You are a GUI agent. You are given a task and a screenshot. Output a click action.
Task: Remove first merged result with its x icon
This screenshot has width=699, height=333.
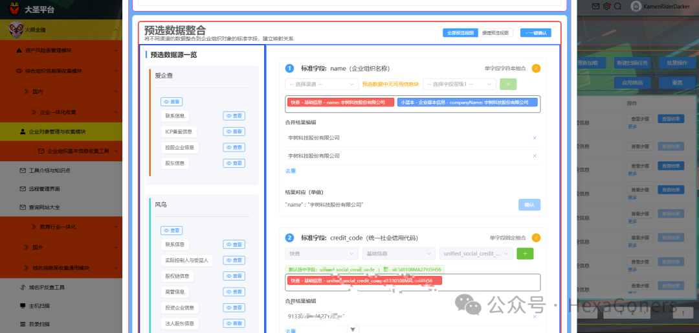(535, 138)
